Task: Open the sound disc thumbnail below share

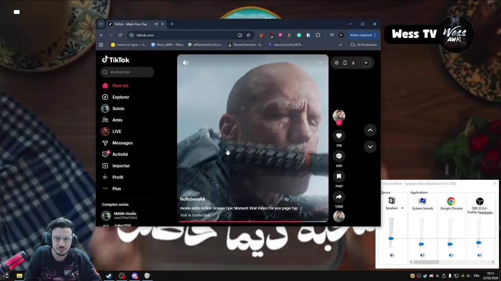Action: tap(339, 216)
